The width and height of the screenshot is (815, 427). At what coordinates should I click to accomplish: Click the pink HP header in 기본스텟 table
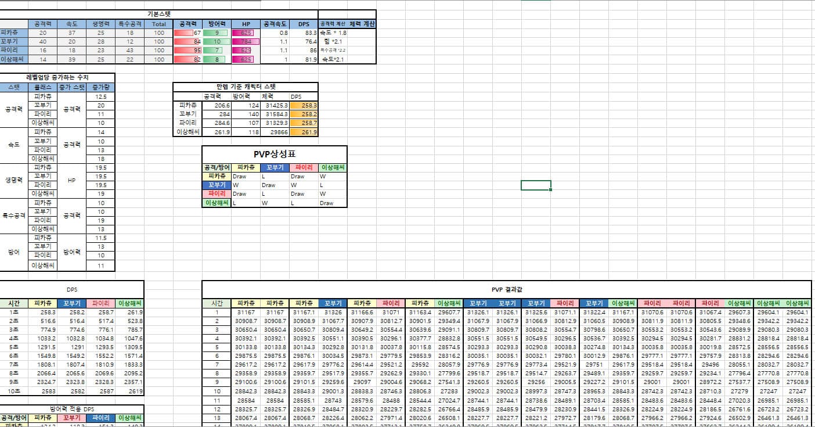pyautogui.click(x=246, y=24)
